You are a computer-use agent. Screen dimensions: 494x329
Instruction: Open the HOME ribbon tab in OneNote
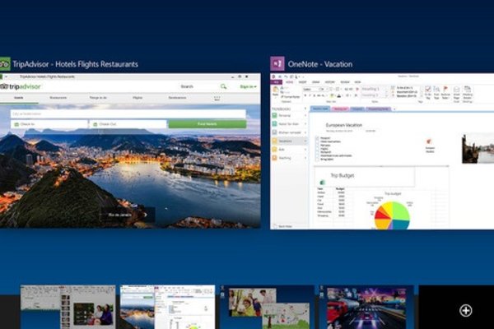click(289, 82)
